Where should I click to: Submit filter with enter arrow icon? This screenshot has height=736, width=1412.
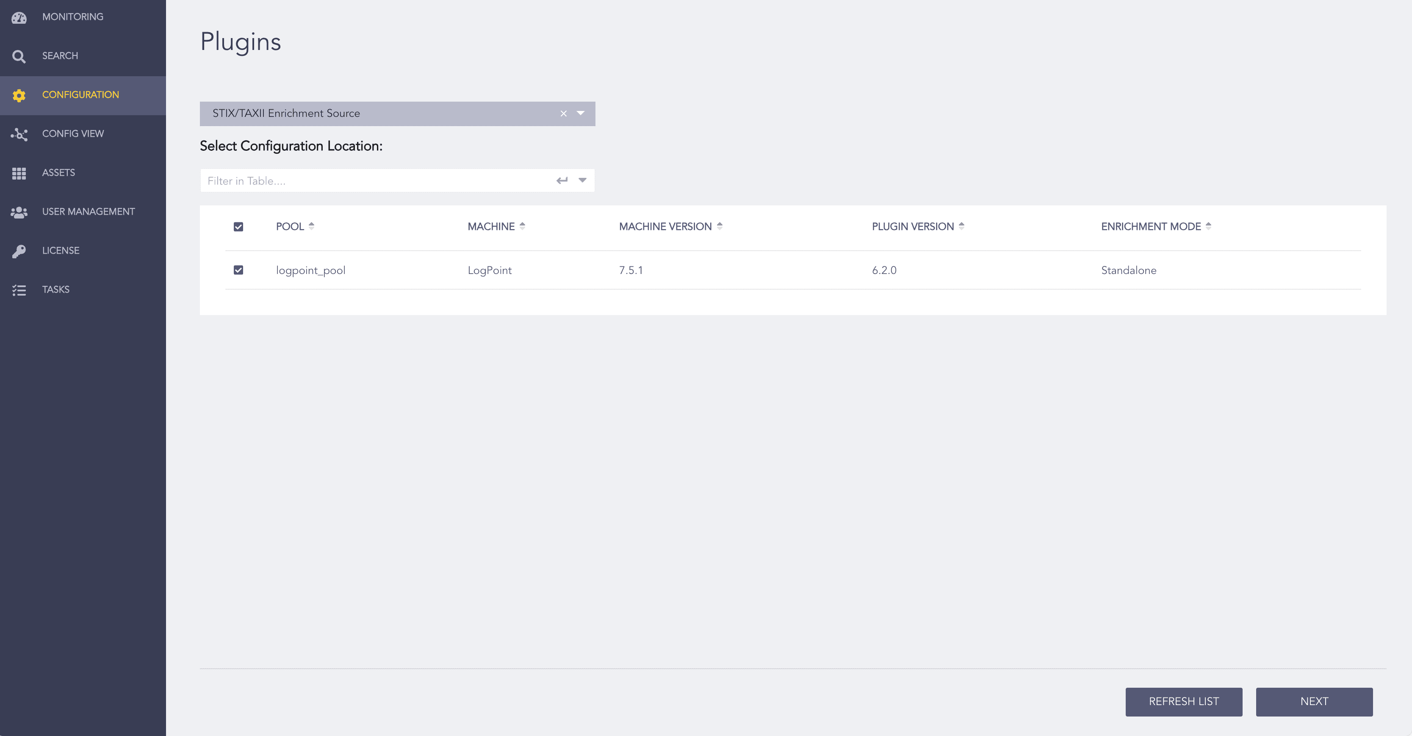(x=562, y=180)
